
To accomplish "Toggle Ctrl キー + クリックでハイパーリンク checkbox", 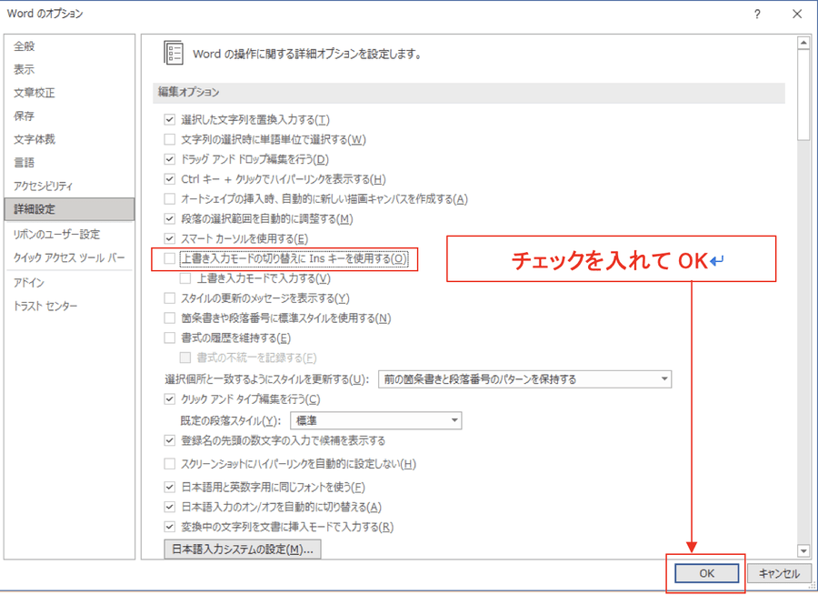I will pyautogui.click(x=170, y=179).
